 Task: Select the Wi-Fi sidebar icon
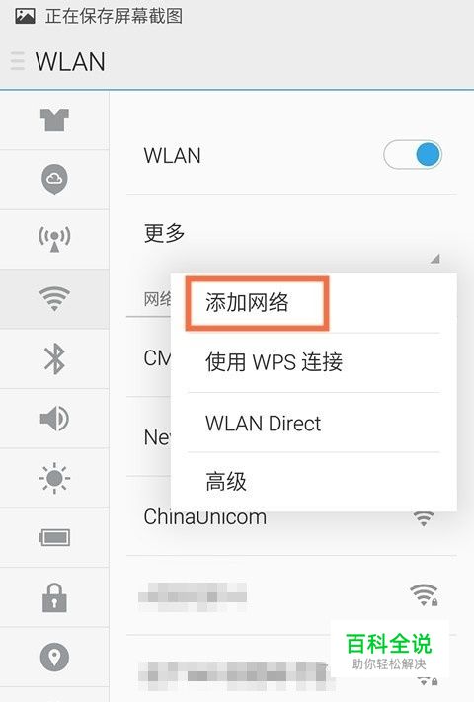click(x=54, y=298)
